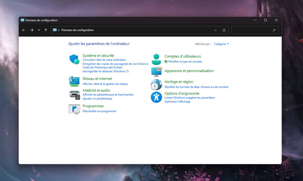Open the Catégorie view-by dropdown
The height and width of the screenshot is (181, 303).
(222, 44)
